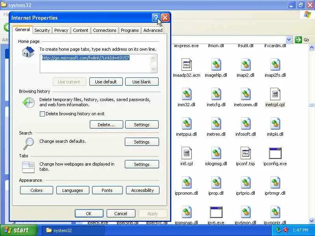This screenshot has width=315, height=236.
Task: Click the Use default button
Action: (x=106, y=82)
